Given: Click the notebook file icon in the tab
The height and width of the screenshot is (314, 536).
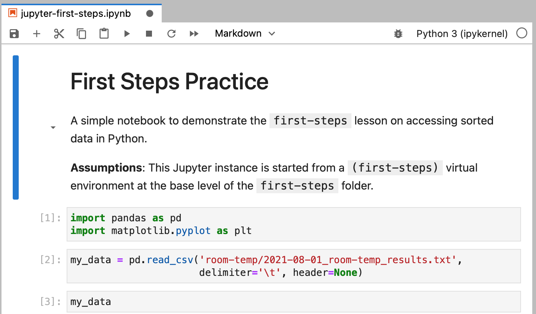Looking at the screenshot, I should pos(13,13).
